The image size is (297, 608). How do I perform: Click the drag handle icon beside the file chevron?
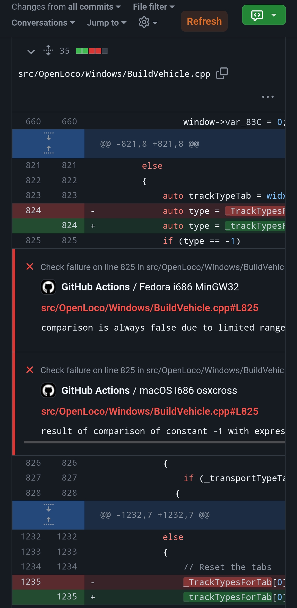pos(48,51)
